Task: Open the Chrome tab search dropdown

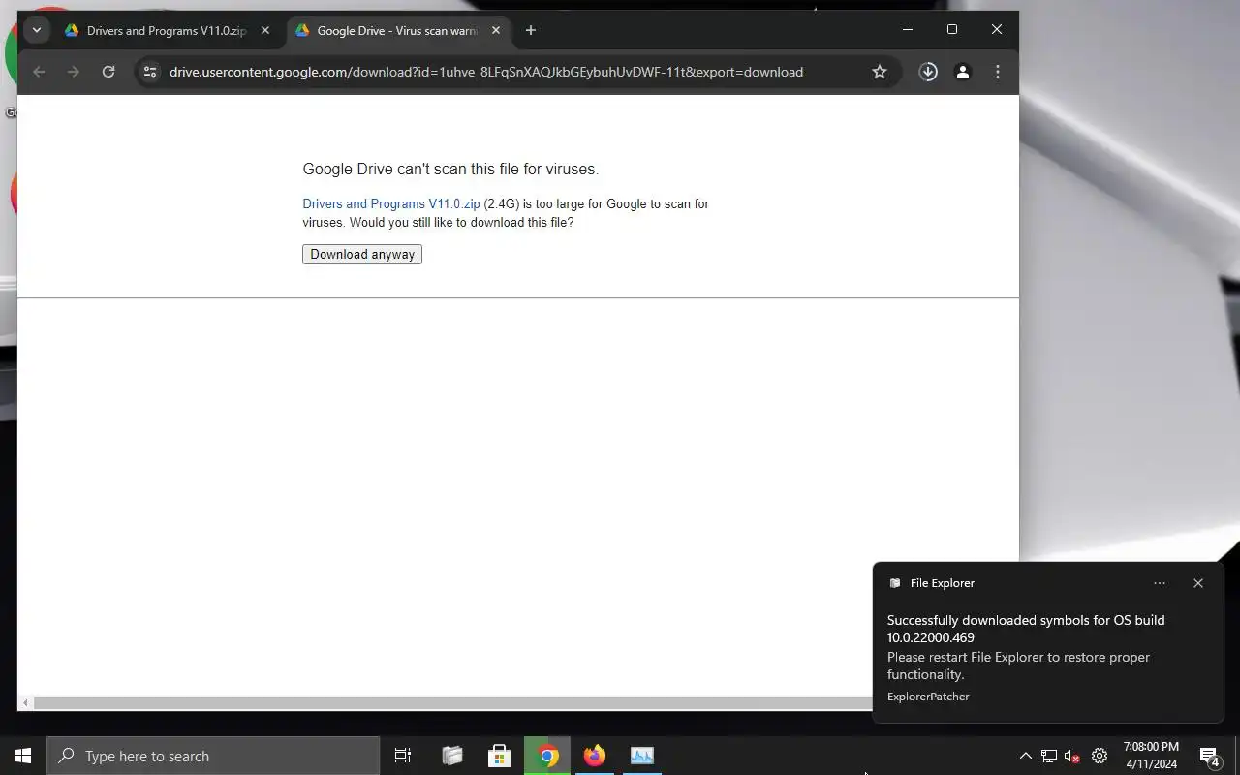Action: point(37,30)
